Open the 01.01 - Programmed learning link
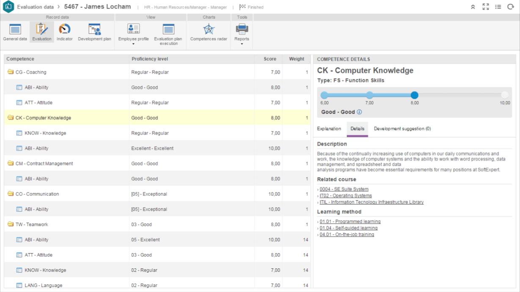This screenshot has height=292, width=520. 350,221
